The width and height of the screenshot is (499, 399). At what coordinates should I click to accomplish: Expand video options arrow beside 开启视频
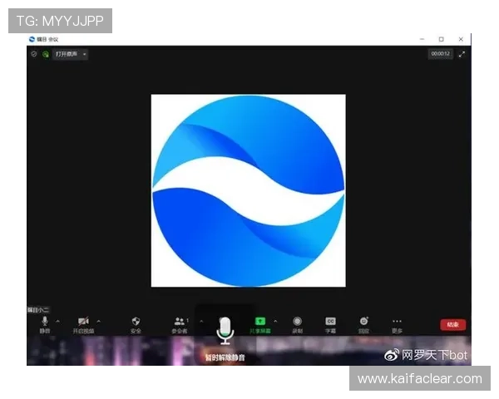tap(99, 322)
